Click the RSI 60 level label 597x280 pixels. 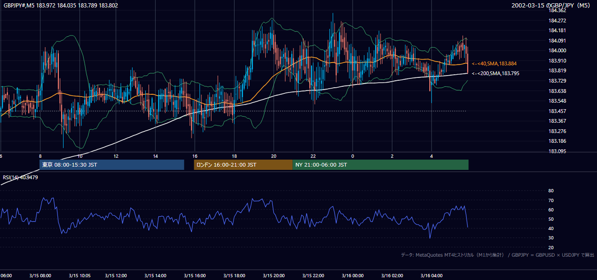(551, 210)
